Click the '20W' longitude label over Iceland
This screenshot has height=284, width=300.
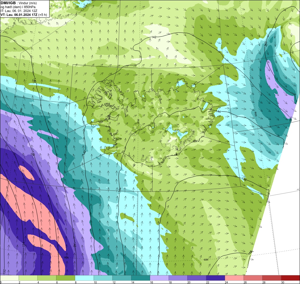click(138, 121)
